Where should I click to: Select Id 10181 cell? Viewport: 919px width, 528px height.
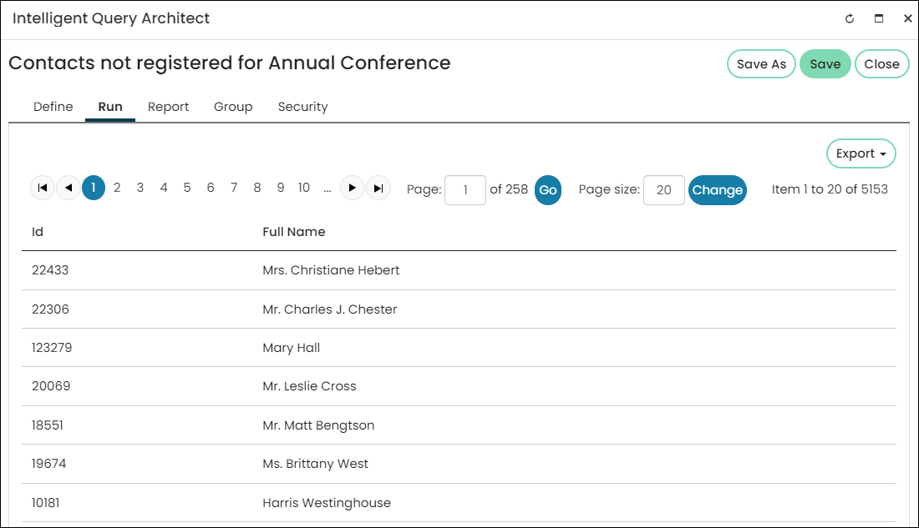46,503
